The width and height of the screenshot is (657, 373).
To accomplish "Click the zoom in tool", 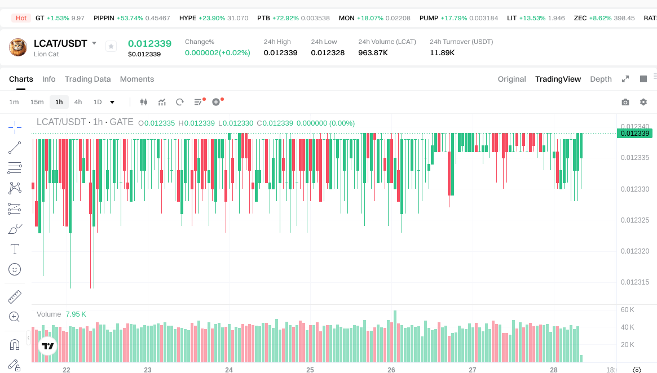I will click(15, 317).
